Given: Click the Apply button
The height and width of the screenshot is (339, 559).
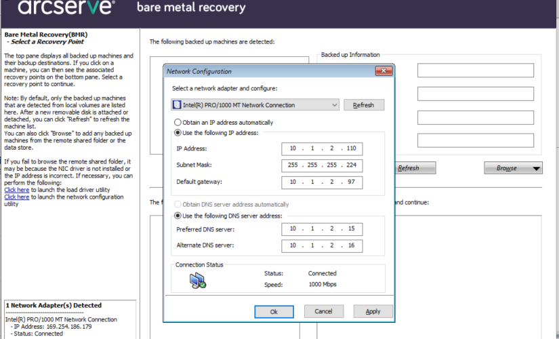Looking at the screenshot, I should (373, 311).
